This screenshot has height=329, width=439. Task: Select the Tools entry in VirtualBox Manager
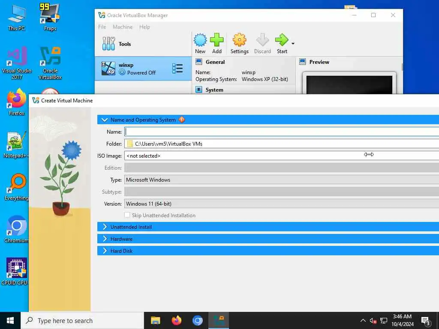point(143,44)
